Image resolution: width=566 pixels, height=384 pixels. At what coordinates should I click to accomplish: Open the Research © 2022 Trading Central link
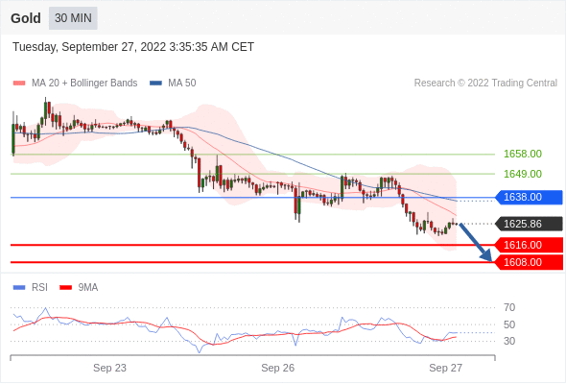click(485, 84)
